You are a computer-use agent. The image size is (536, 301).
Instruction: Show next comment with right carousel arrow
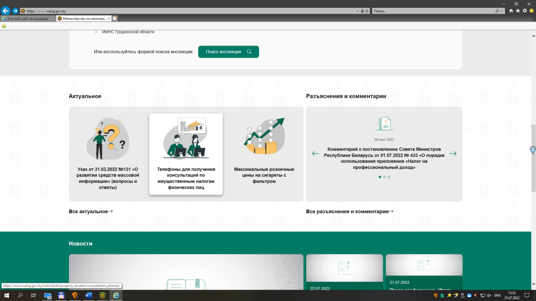[x=453, y=154]
